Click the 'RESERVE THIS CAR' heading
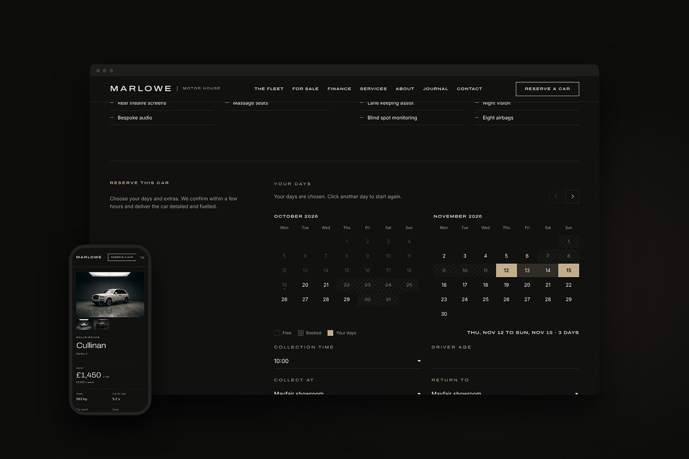This screenshot has height=459, width=689. coord(140,183)
